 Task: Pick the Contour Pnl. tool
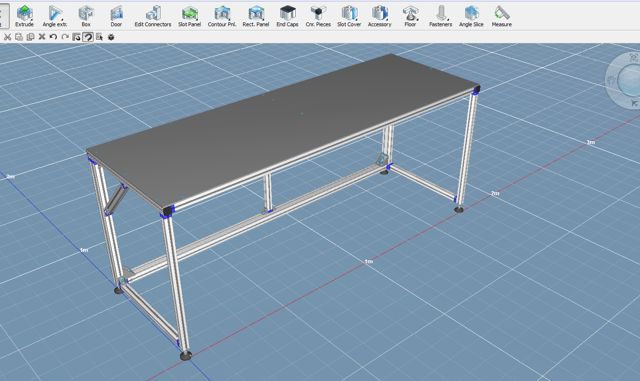[x=222, y=15]
